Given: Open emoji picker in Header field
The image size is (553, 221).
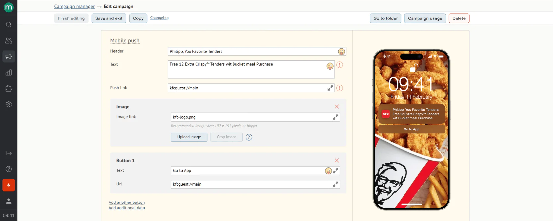Looking at the screenshot, I should pos(341,52).
